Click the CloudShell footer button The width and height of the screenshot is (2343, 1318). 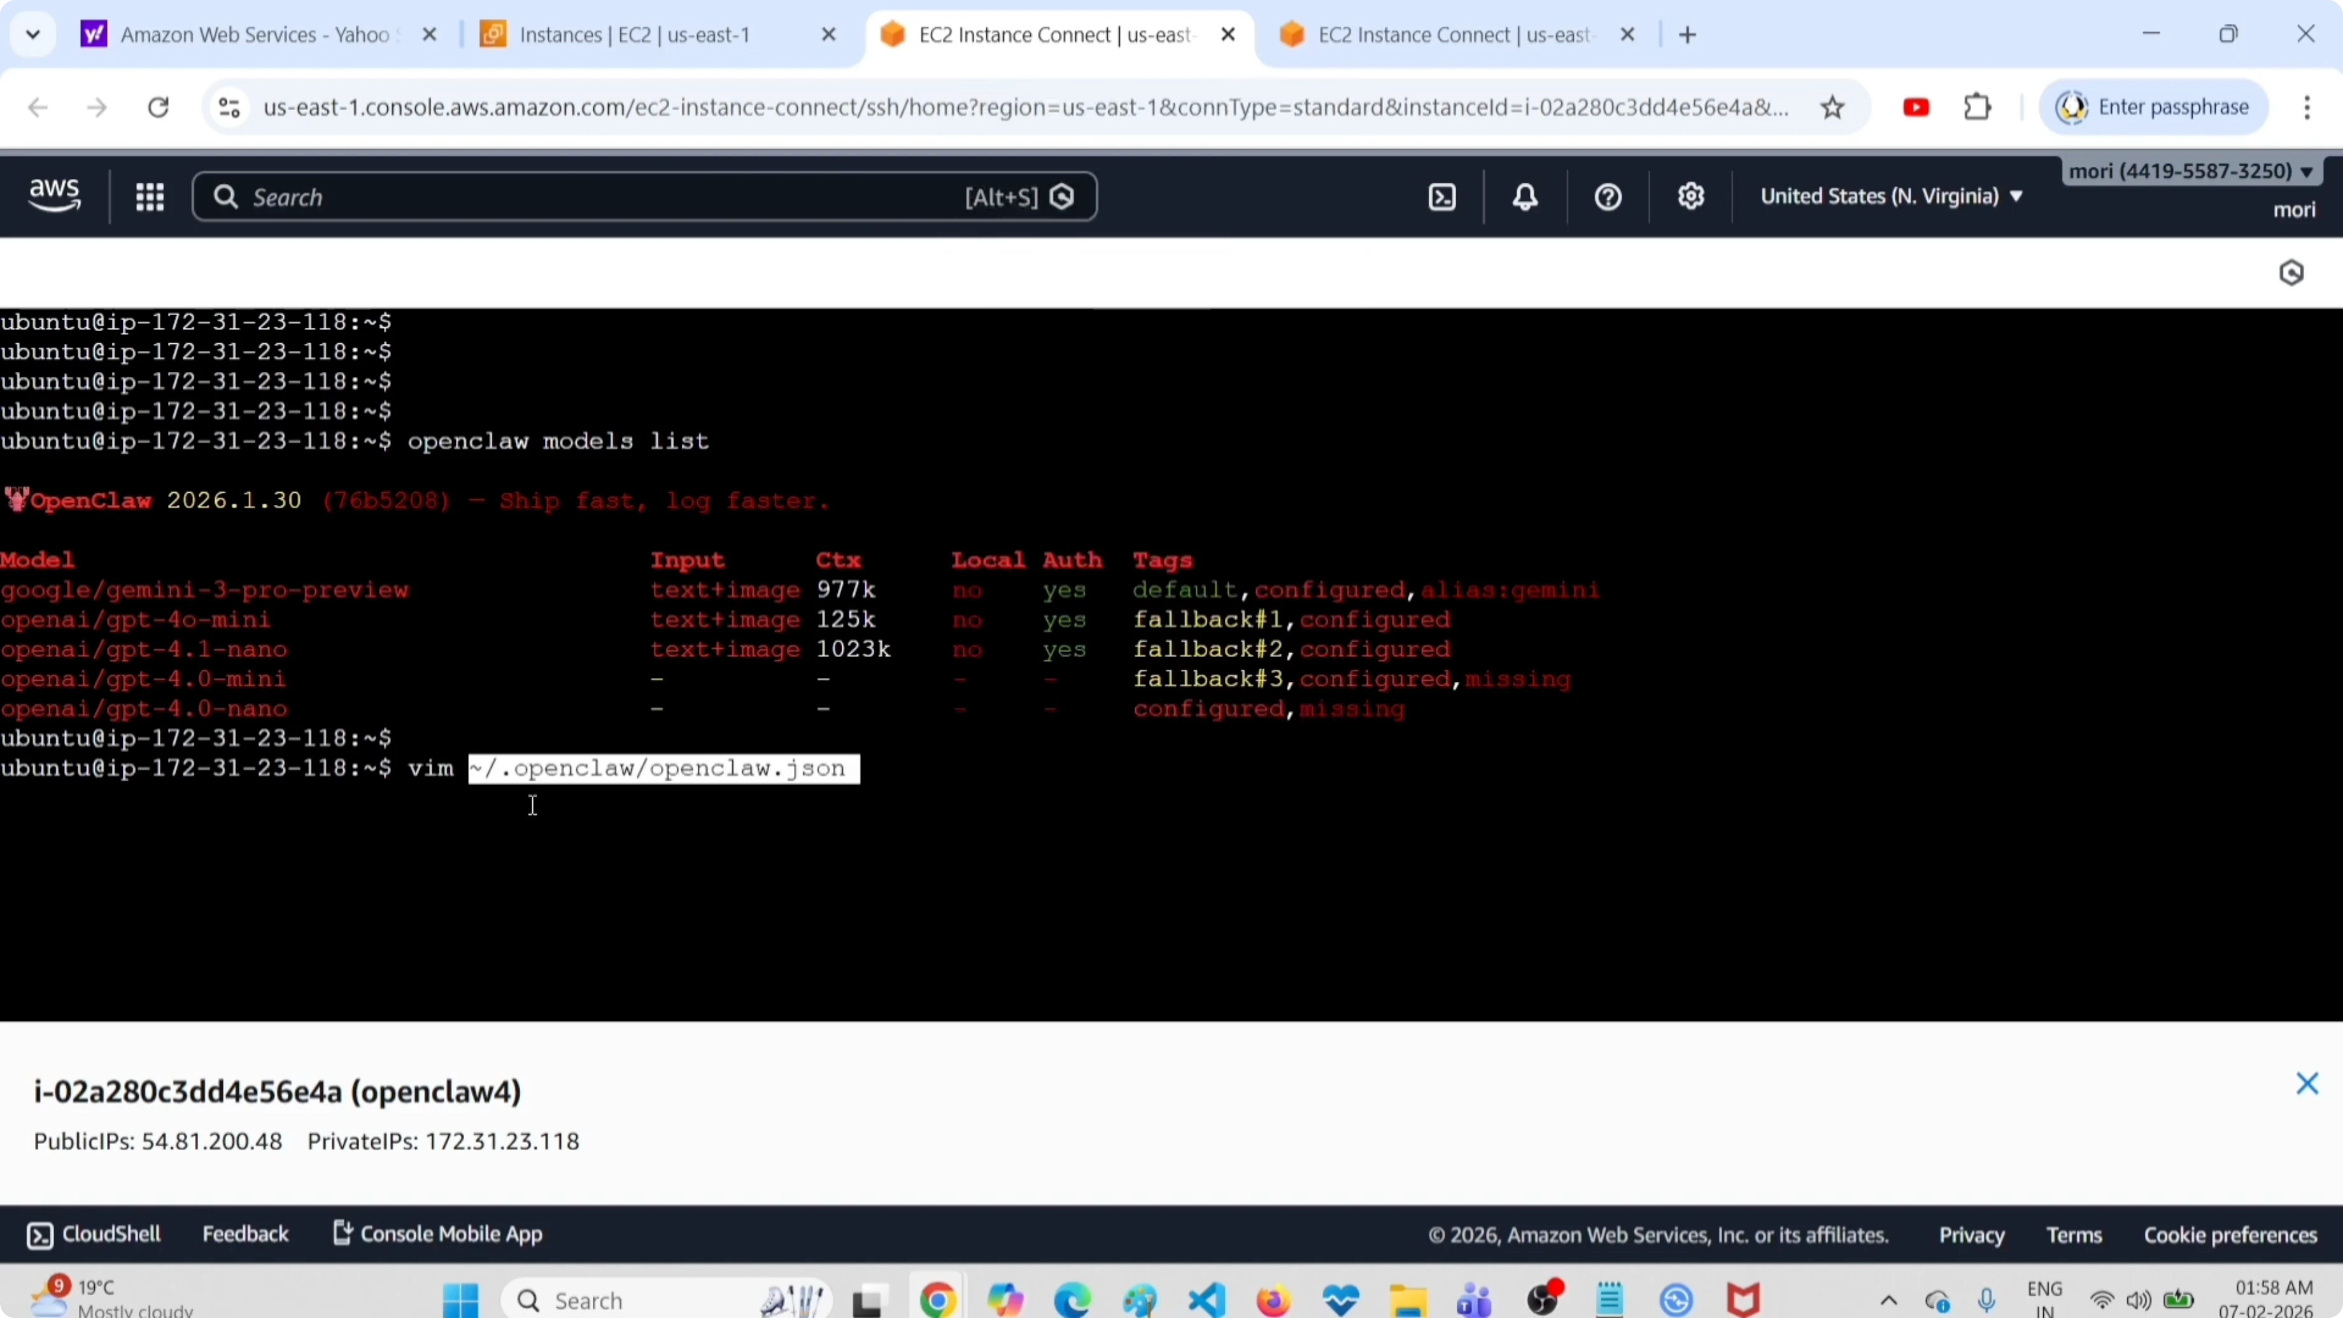click(x=95, y=1235)
